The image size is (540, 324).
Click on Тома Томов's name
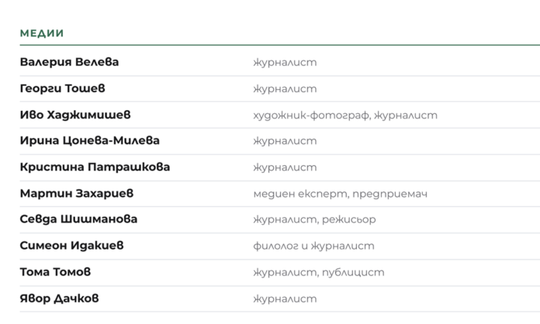[55, 272]
